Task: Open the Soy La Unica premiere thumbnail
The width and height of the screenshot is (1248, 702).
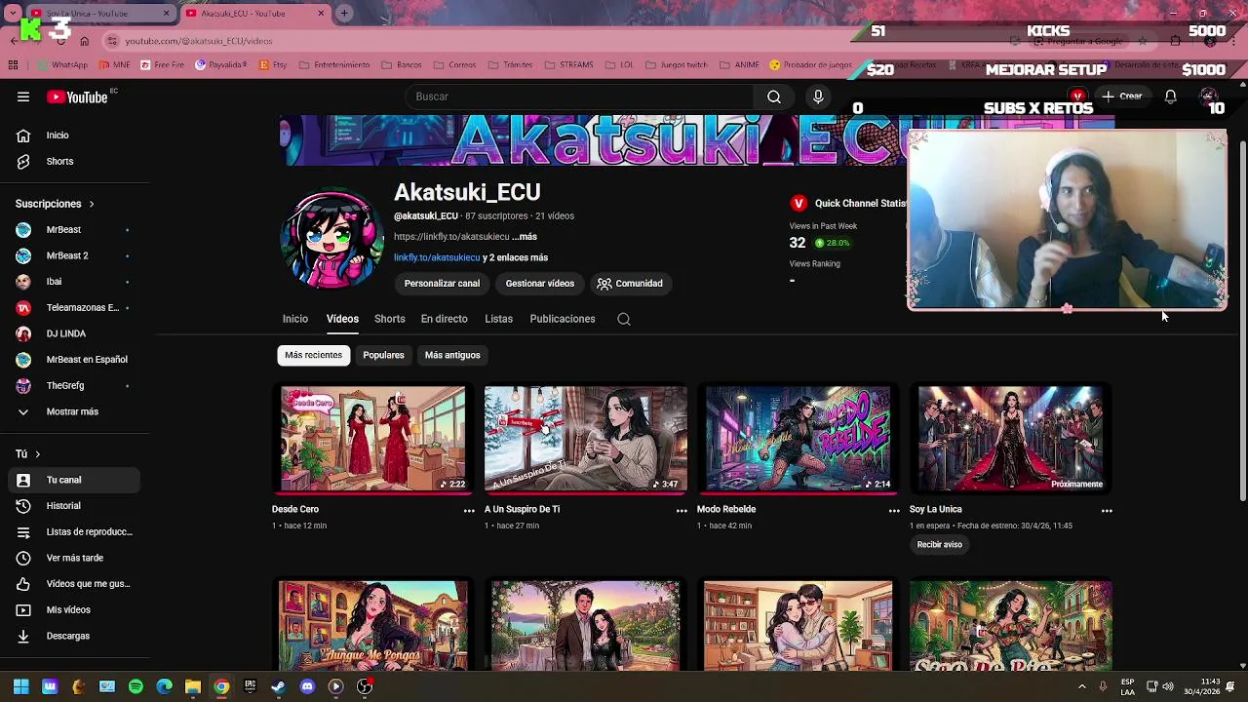Action: pyautogui.click(x=1011, y=439)
